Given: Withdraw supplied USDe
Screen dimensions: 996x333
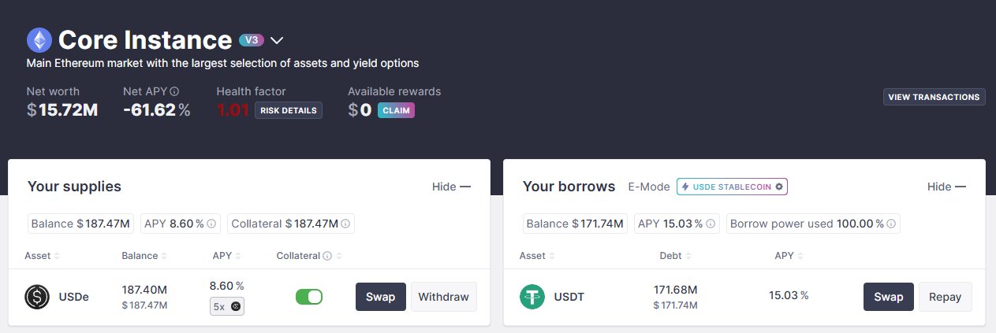Looking at the screenshot, I should point(443,297).
